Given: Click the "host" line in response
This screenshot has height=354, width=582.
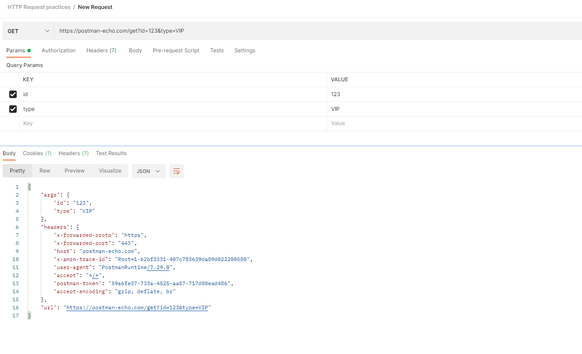Looking at the screenshot, I should point(97,251).
